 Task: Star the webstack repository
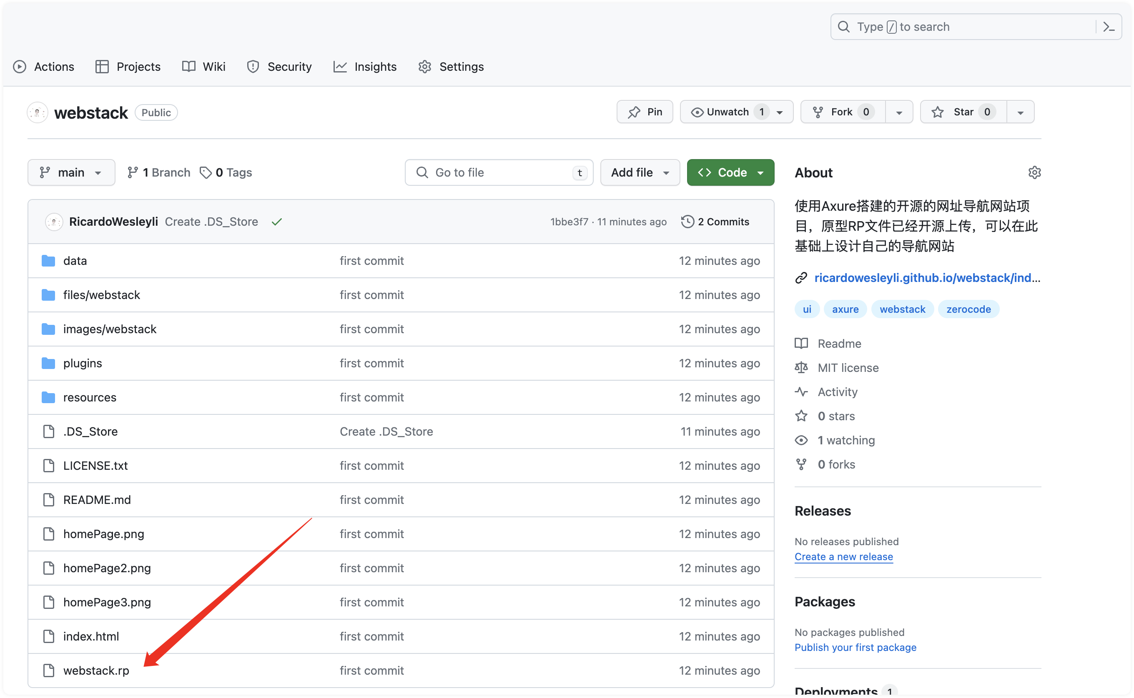963,112
